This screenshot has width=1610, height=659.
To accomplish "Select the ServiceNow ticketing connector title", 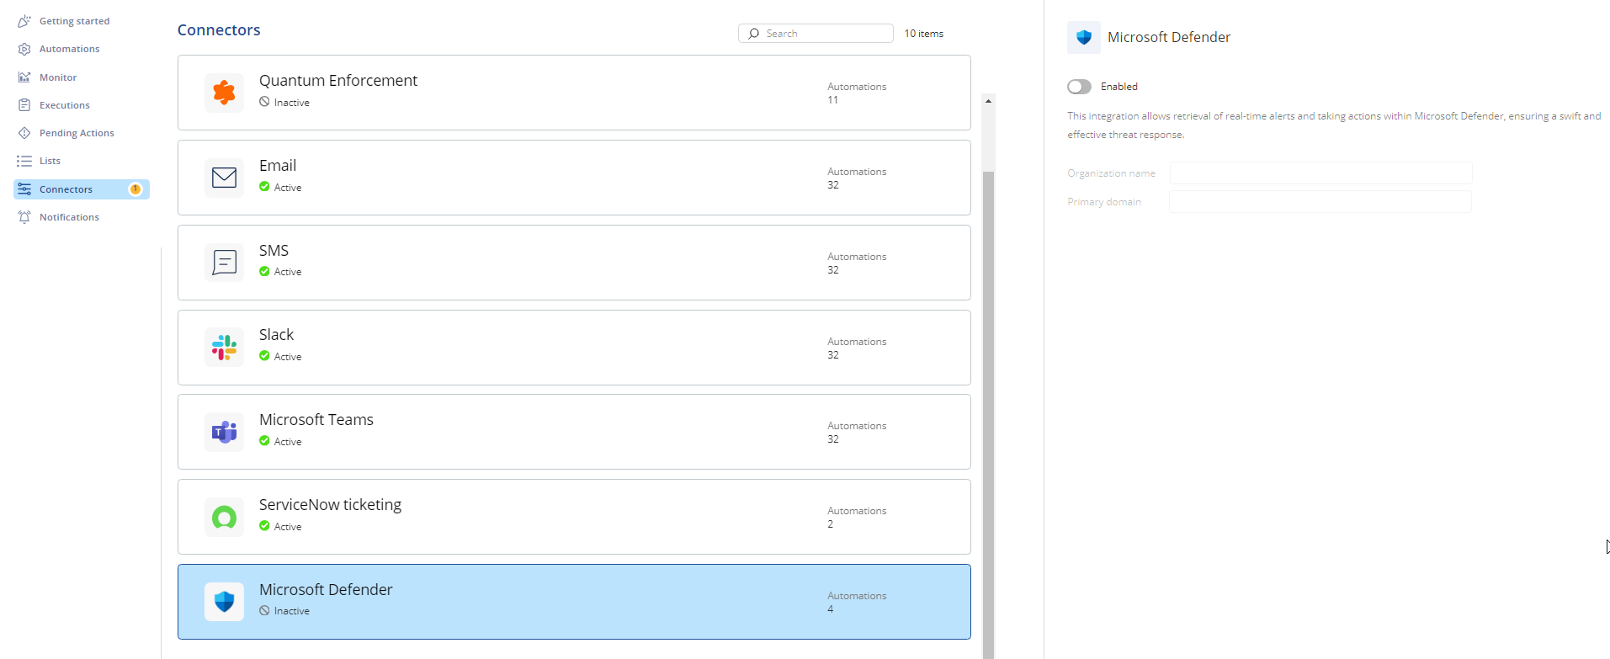I will tap(330, 504).
